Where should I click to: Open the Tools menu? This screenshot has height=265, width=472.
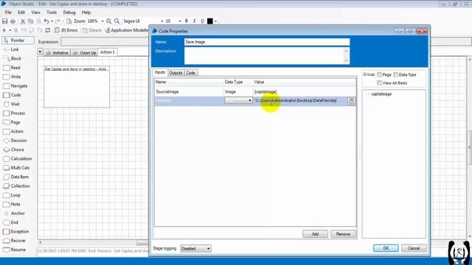[52, 13]
